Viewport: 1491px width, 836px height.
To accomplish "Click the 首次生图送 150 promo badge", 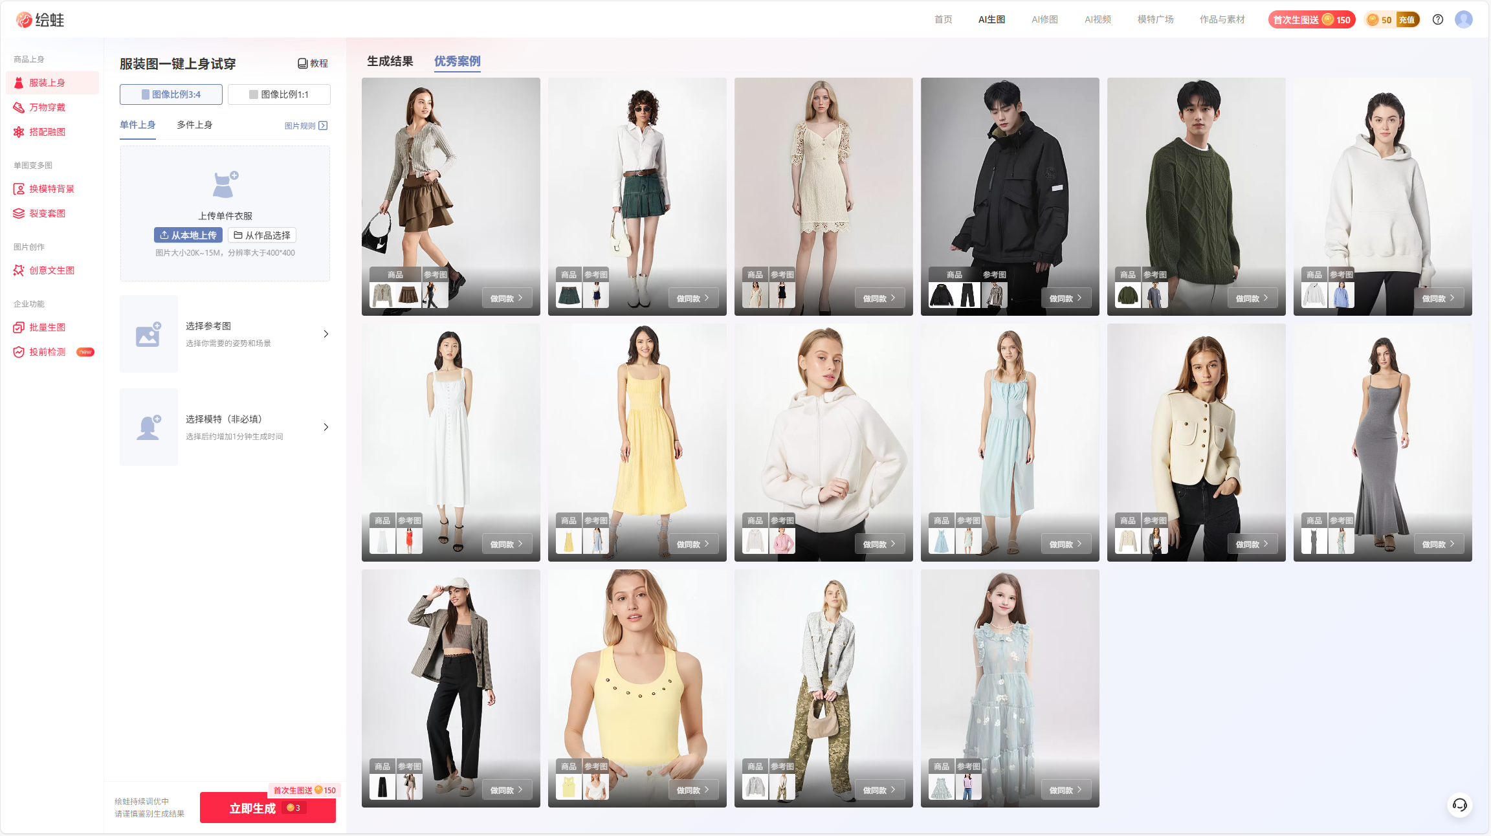I will click(1312, 19).
